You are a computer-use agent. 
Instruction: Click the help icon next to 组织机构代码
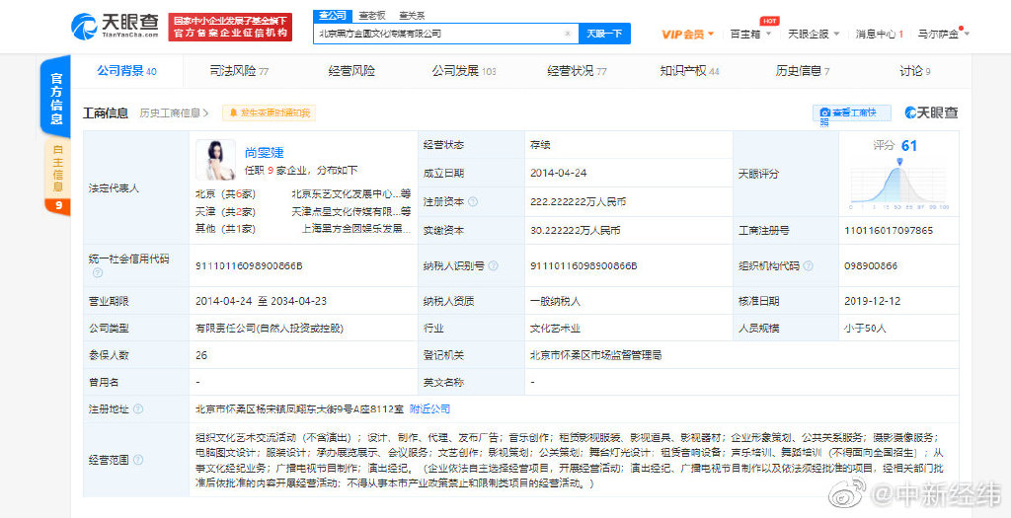pyautogui.click(x=808, y=265)
